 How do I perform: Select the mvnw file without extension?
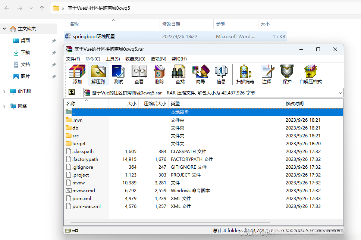pyautogui.click(x=204, y=183)
